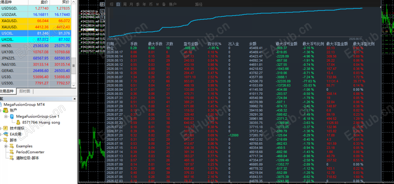The height and width of the screenshot is (184, 394).
Task: Click the 盈亏金额 column header
Action: point(191,44)
